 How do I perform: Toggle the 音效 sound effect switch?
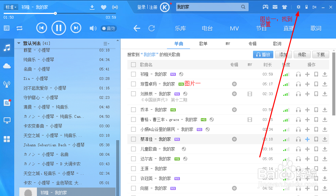109,28
